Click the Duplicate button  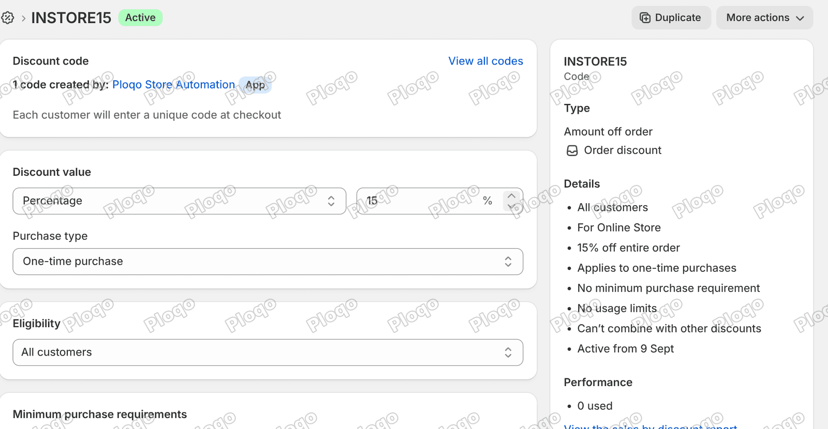tap(671, 18)
